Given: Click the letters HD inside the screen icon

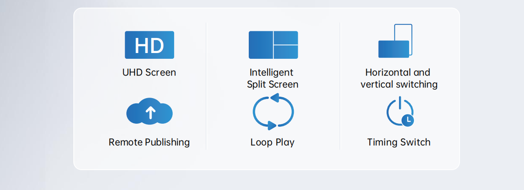Looking at the screenshot, I should (149, 46).
